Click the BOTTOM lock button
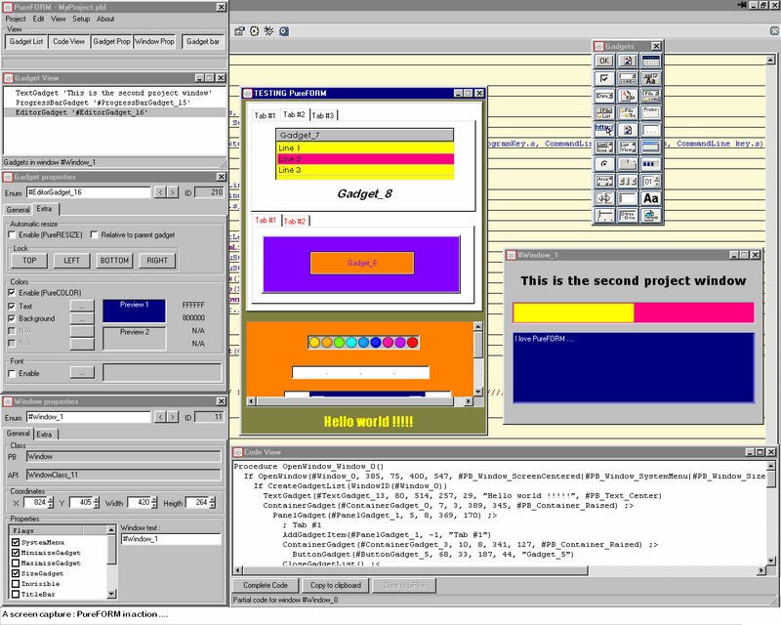The width and height of the screenshot is (781, 625). pyautogui.click(x=114, y=260)
